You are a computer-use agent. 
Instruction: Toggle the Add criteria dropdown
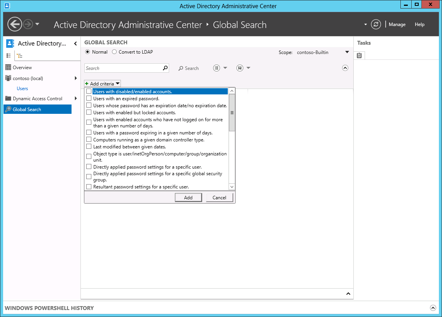coord(103,84)
